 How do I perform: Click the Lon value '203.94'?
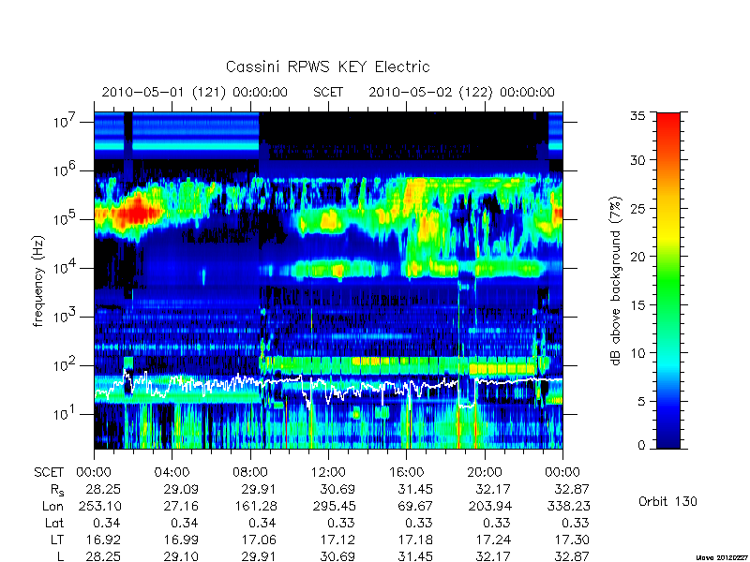[x=489, y=506]
